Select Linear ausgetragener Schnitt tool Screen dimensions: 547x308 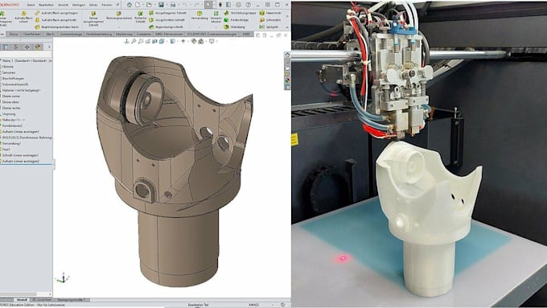[93, 18]
